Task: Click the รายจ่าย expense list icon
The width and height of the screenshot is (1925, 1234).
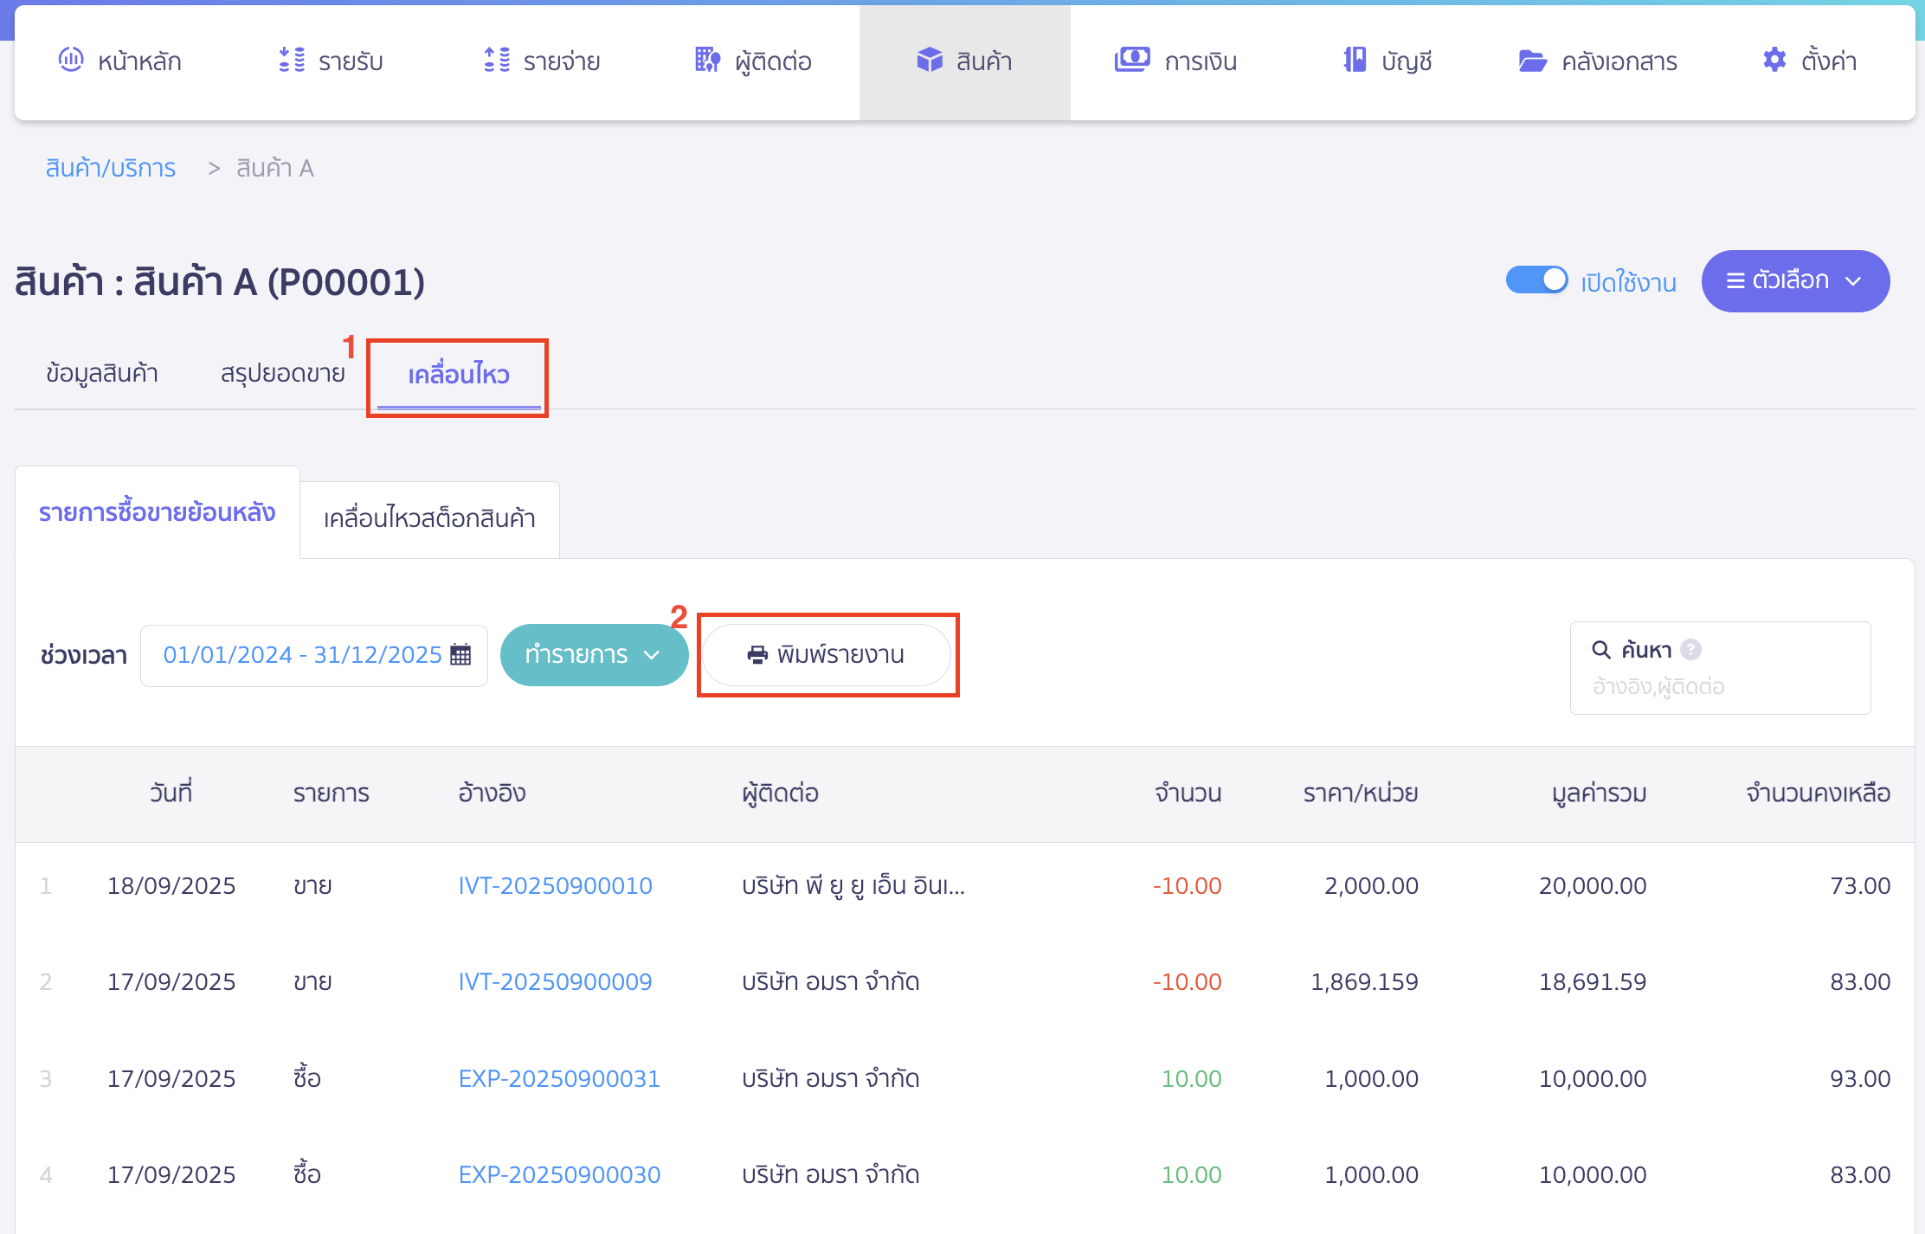Action: pos(497,60)
